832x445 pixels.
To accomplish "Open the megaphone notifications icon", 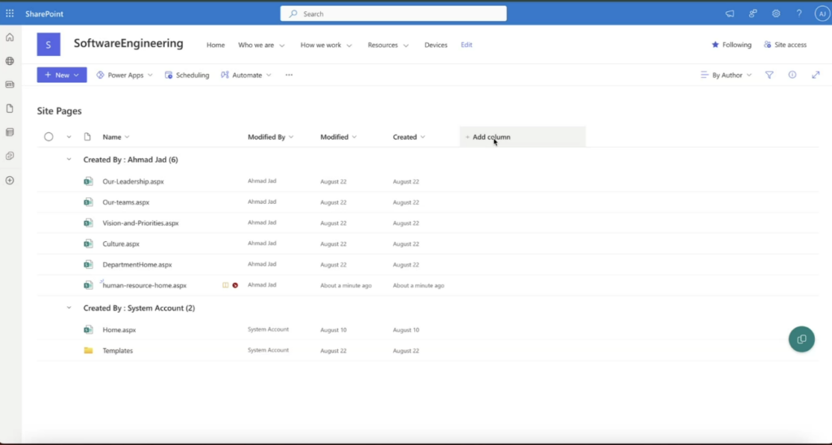I will 730,14.
